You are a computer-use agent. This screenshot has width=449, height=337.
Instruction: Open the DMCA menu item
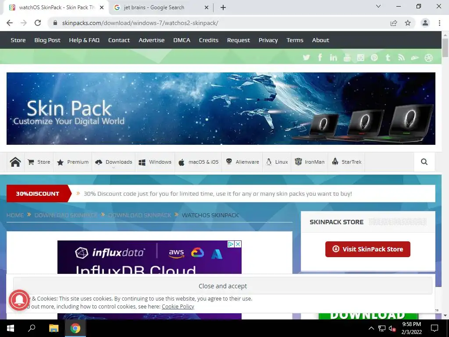click(182, 40)
